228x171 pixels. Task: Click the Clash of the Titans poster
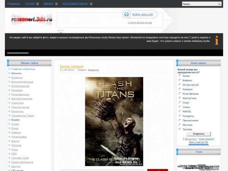tap(114, 122)
